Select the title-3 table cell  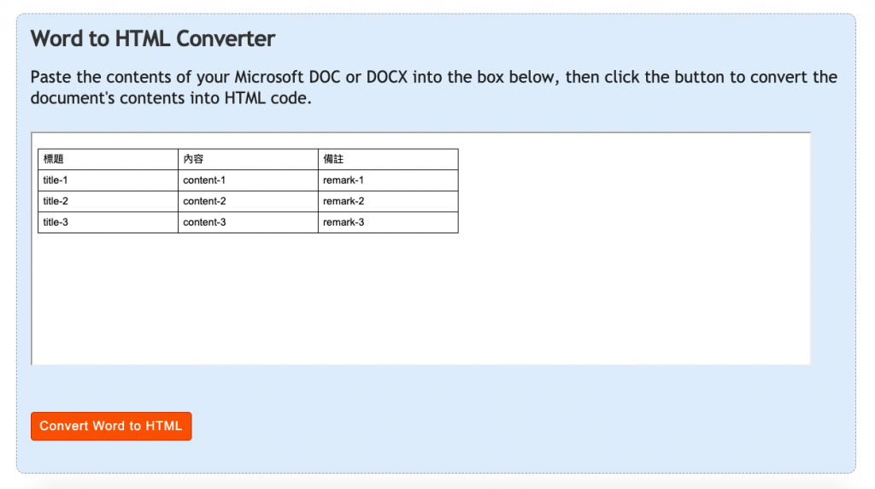(x=108, y=222)
